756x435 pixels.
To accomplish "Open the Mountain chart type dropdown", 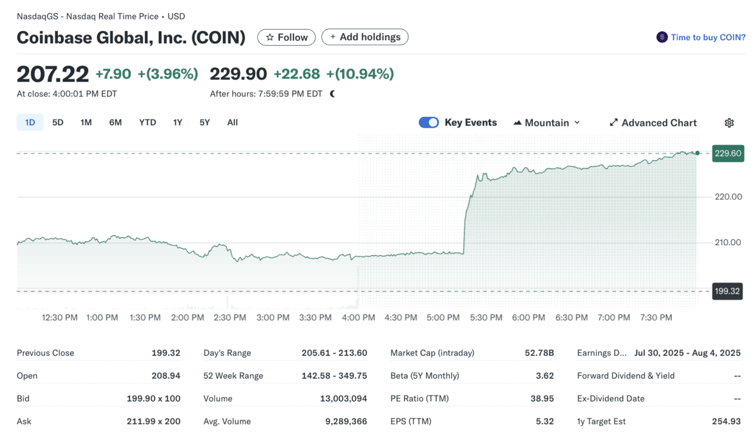I will (547, 123).
